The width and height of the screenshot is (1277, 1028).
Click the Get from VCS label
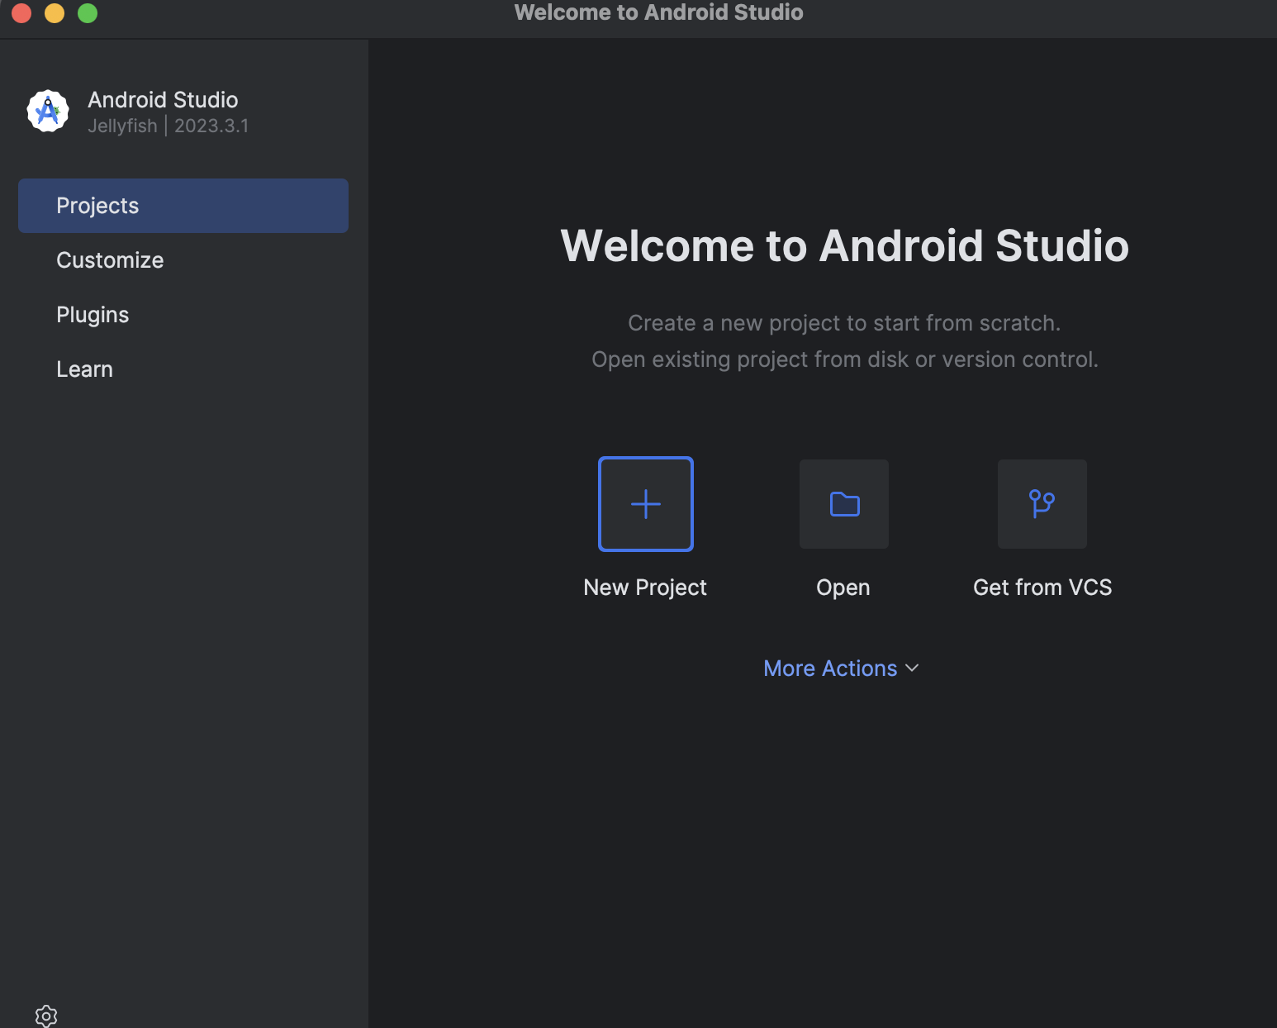(1042, 588)
